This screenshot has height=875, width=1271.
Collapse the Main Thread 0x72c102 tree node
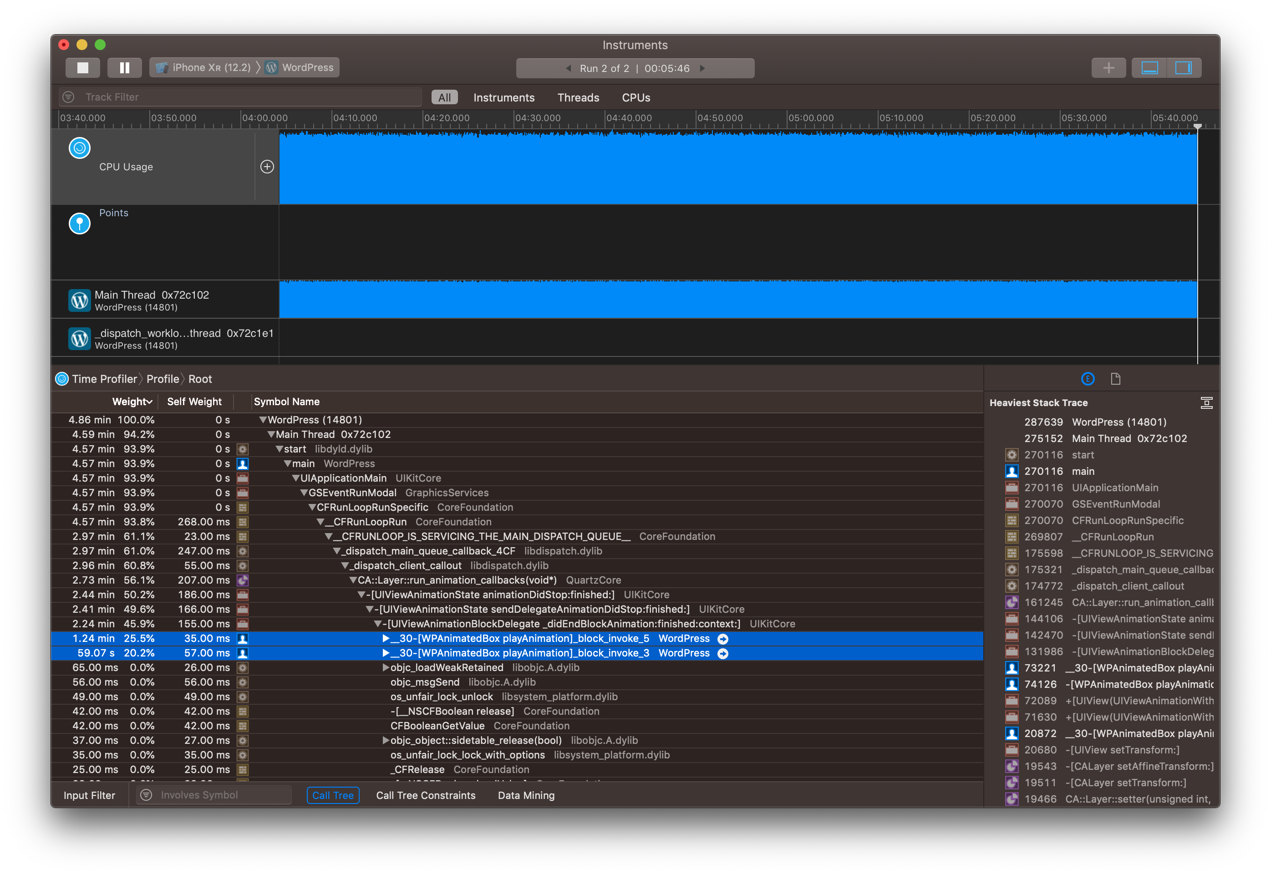click(271, 434)
